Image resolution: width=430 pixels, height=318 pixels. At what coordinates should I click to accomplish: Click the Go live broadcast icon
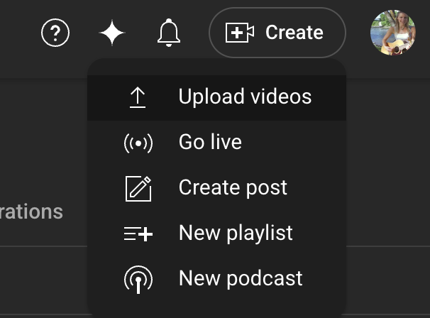click(138, 143)
